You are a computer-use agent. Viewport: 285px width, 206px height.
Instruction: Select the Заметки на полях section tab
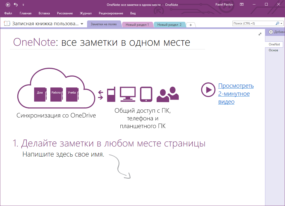pyautogui.click(x=104, y=24)
